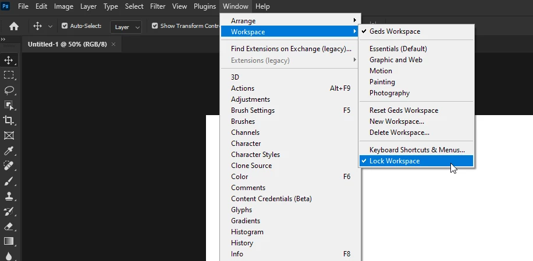The height and width of the screenshot is (261, 533).
Task: Select the Crop tool
Action: pos(9,120)
